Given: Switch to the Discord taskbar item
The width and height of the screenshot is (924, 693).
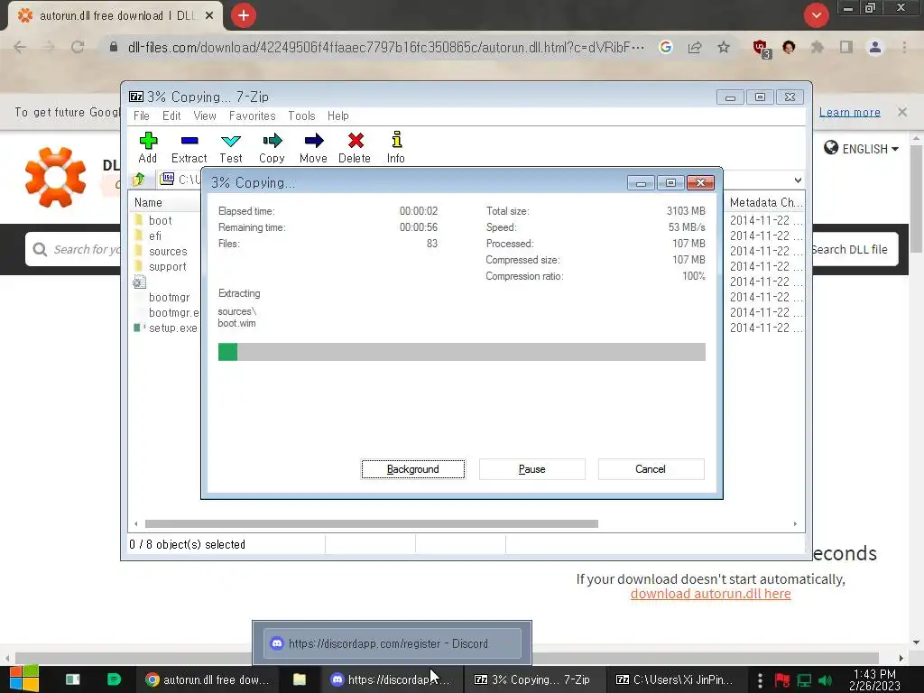Looking at the screenshot, I should [391, 679].
